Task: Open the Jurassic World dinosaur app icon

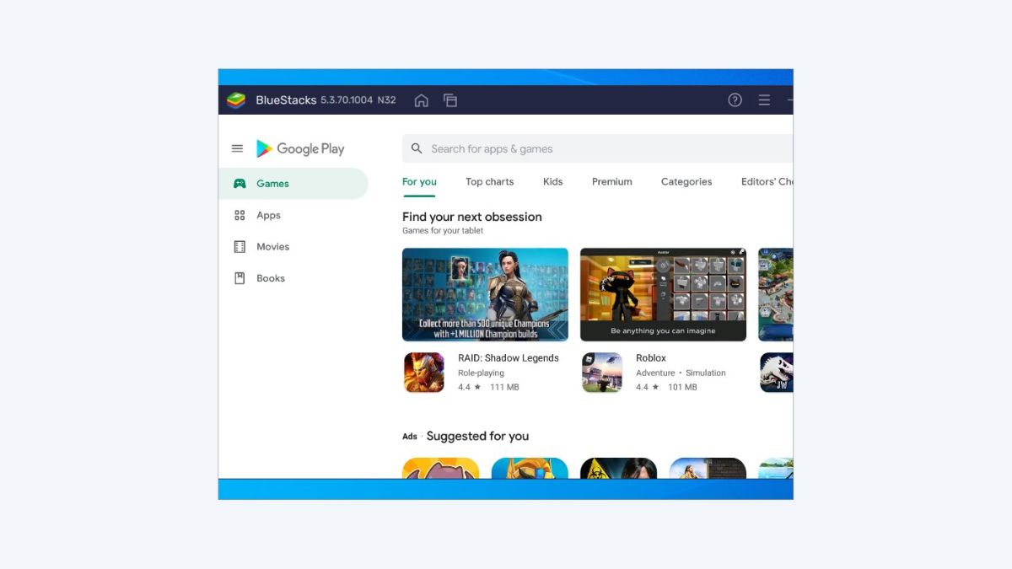Action: (x=776, y=373)
